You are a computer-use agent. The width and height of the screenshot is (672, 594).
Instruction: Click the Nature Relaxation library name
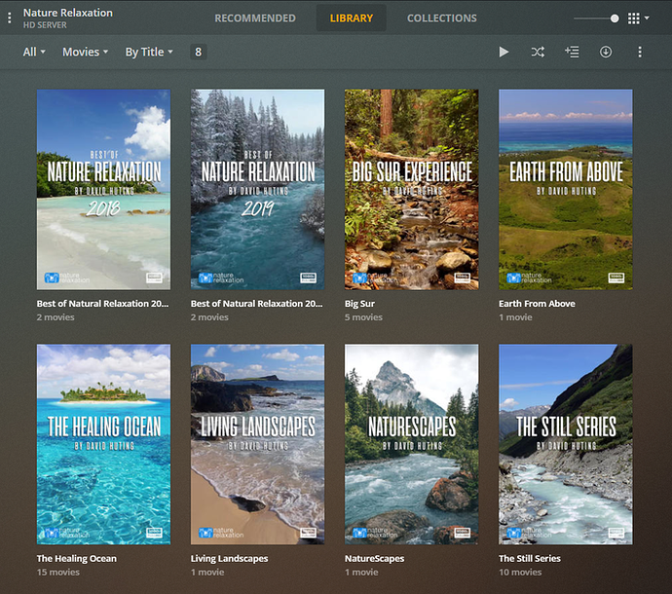coord(68,13)
